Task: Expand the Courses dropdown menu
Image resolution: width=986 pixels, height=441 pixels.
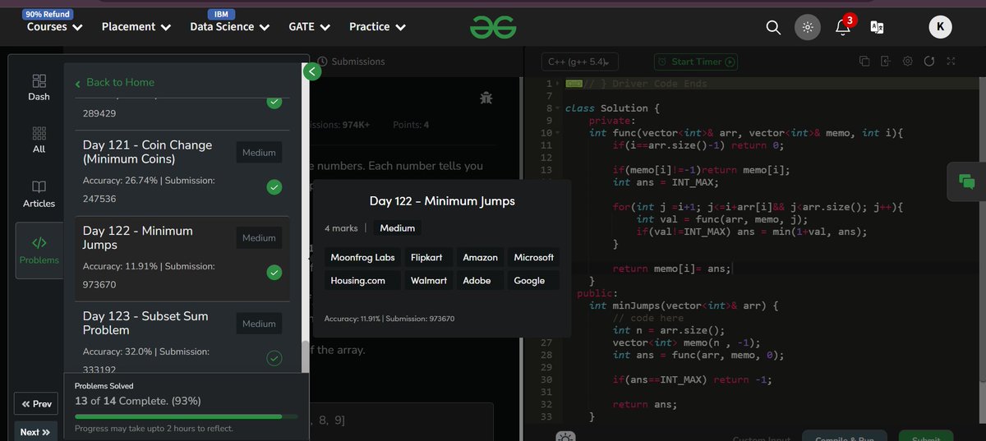Action: [x=55, y=27]
